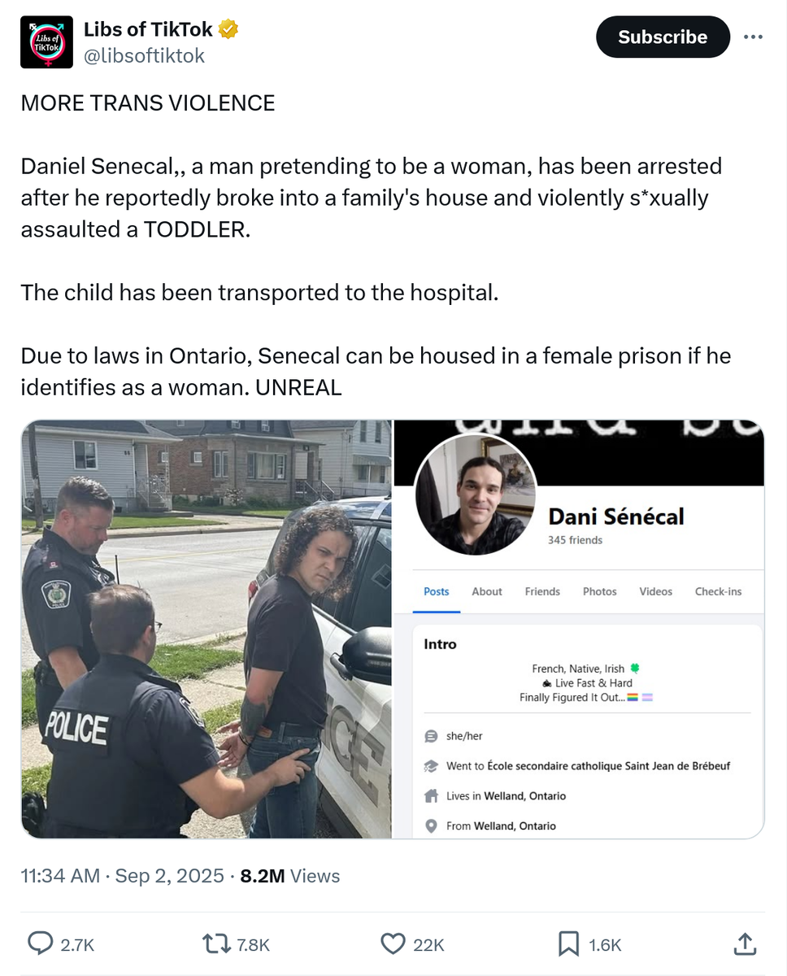787x976 pixels.
Task: Save the post using the bookmark icon
Action: point(568,943)
